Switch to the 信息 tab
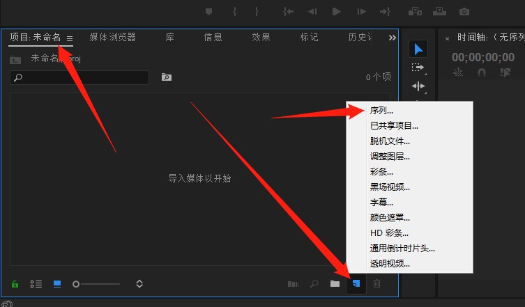 [213, 37]
